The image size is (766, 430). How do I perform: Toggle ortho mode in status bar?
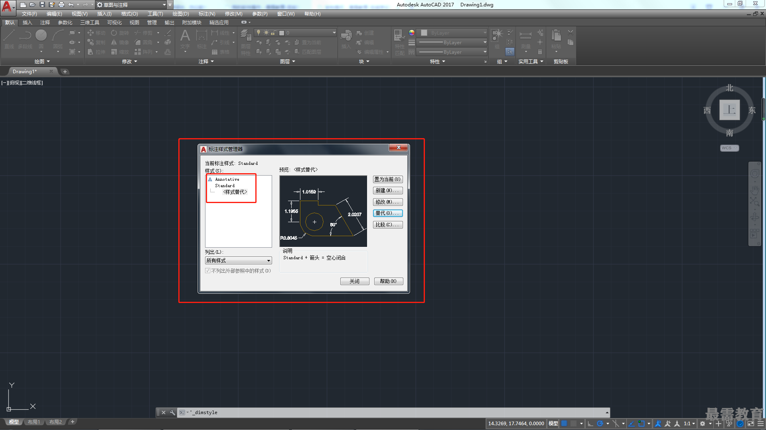[590, 424]
